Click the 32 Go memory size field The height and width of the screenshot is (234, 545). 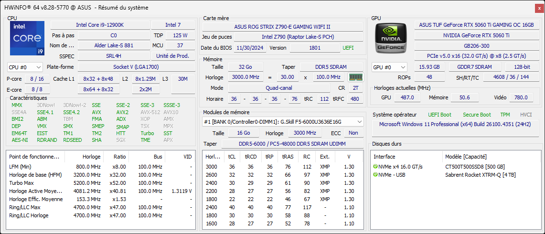pos(246,67)
